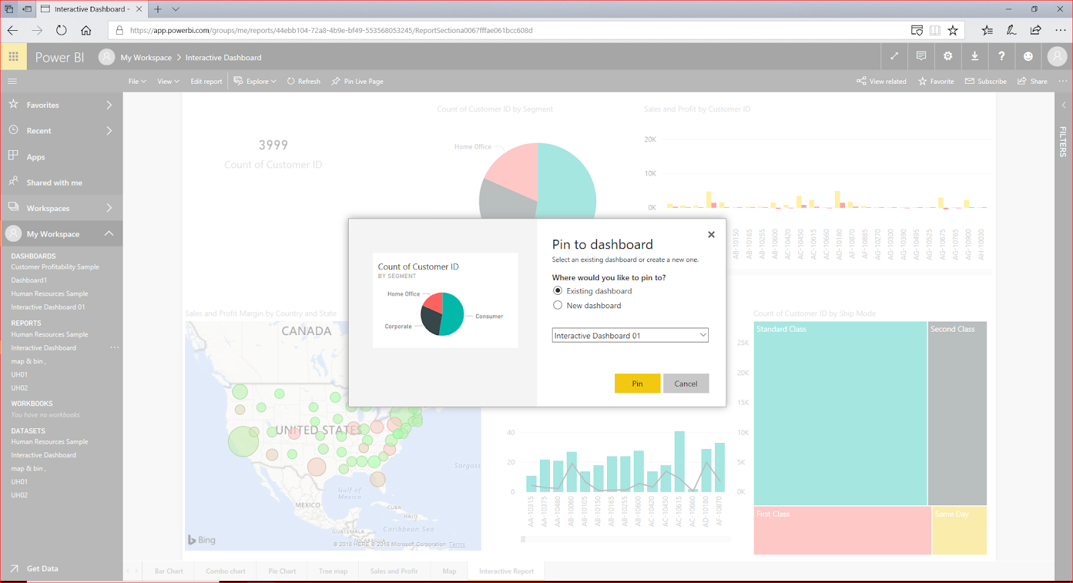Click the pie chart preview thumbnail
This screenshot has height=583, width=1073.
[x=445, y=300]
